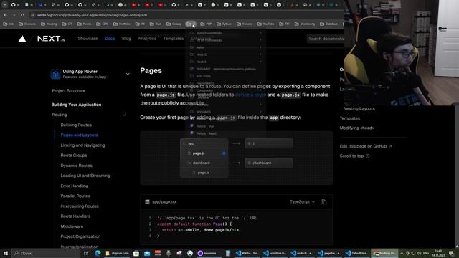Open Error Handling sidebar page
The width and height of the screenshot is (459, 258).
75,186
